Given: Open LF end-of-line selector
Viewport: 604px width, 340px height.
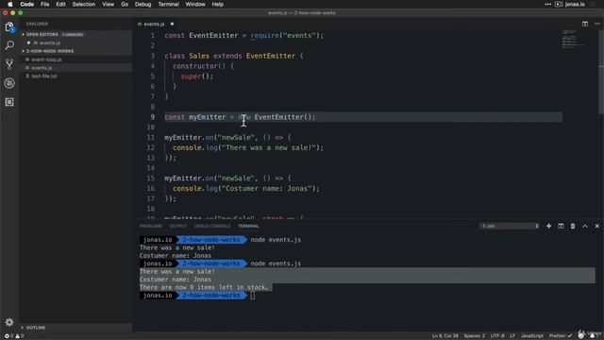Looking at the screenshot, I should (x=512, y=336).
